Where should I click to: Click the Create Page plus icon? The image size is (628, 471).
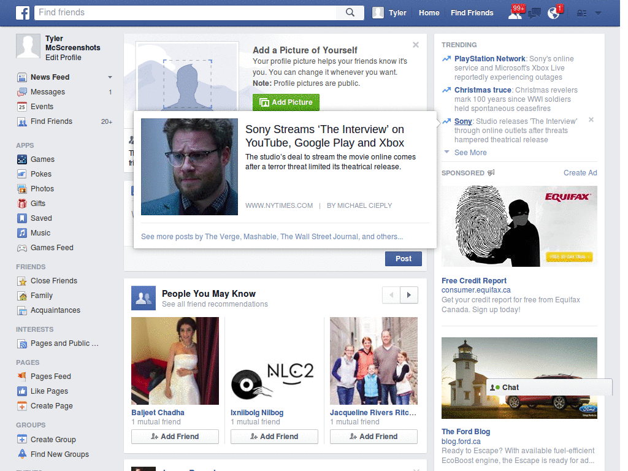click(22, 406)
